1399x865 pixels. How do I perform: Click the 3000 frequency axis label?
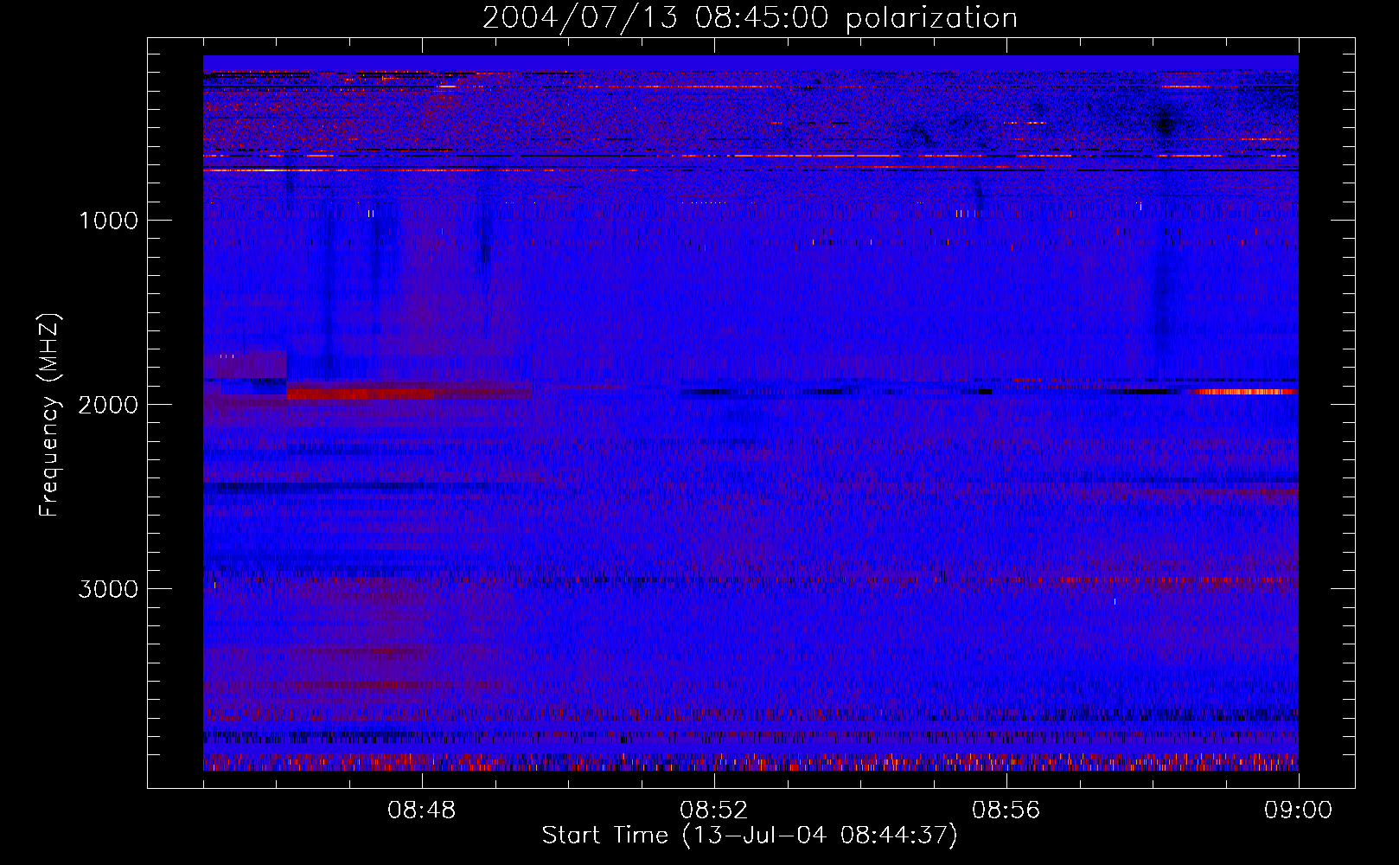point(108,589)
